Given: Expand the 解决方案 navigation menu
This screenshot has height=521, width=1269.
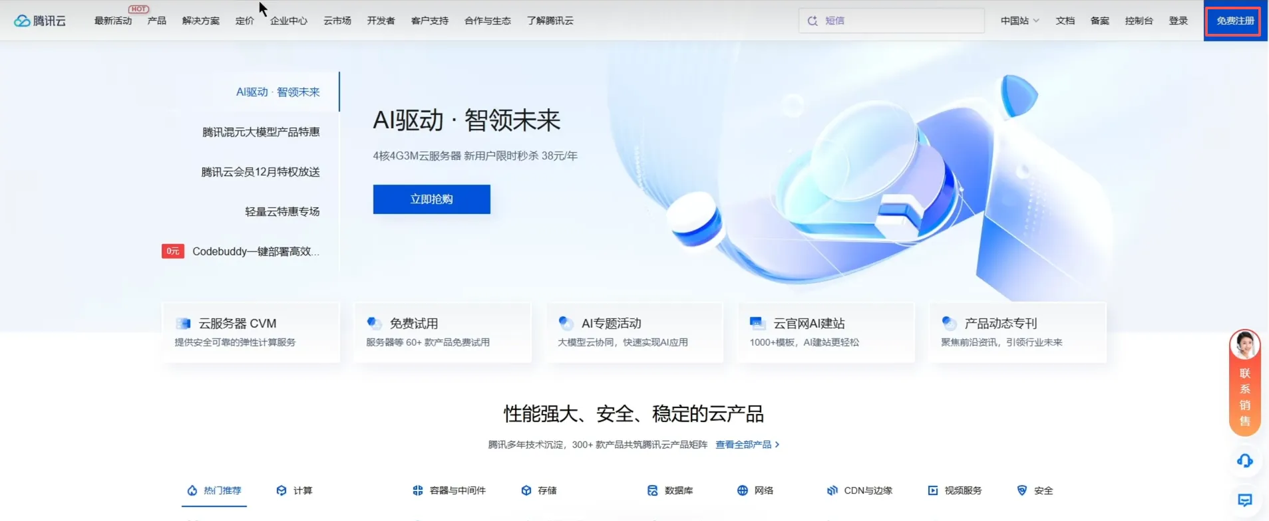Looking at the screenshot, I should pos(200,21).
